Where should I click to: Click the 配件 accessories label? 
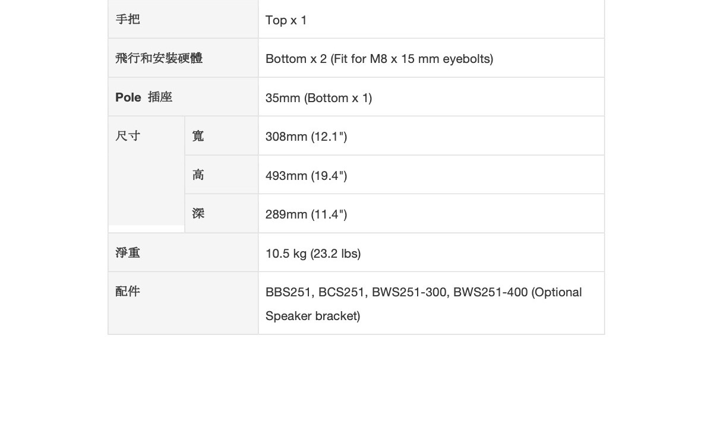pyautogui.click(x=128, y=291)
